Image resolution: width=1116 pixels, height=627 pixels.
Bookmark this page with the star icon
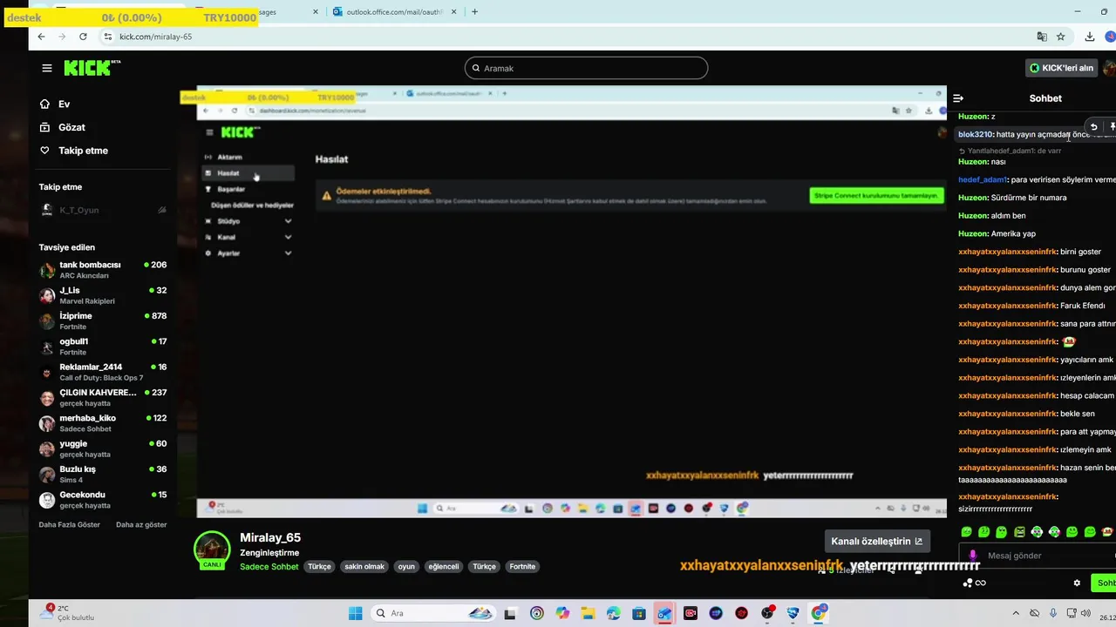[1061, 37]
